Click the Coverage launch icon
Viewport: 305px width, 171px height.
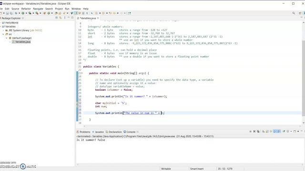pos(30,13)
